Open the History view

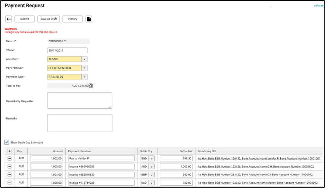73,19
